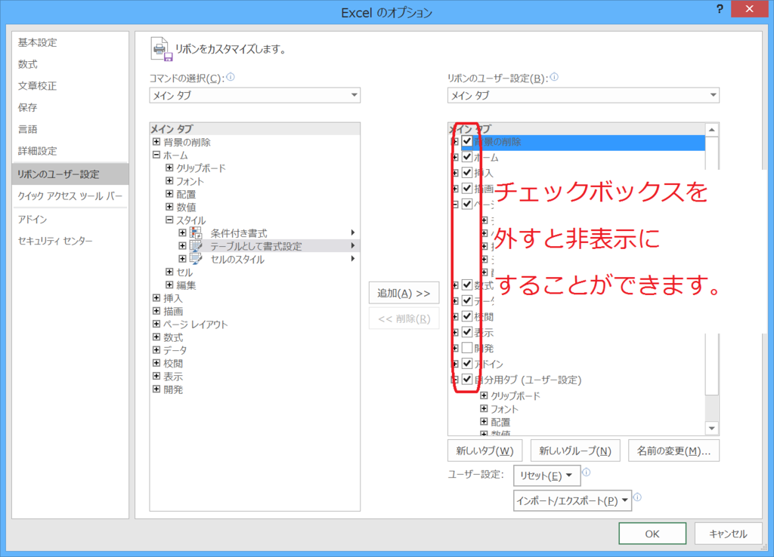Click the right list scroll up arrow

712,130
